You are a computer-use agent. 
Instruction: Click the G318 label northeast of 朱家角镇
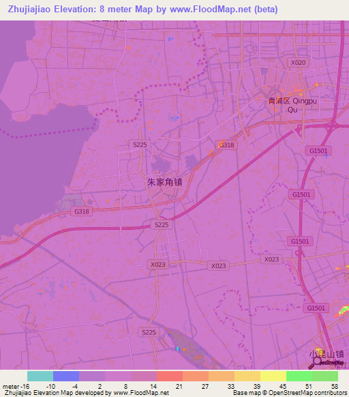point(227,145)
